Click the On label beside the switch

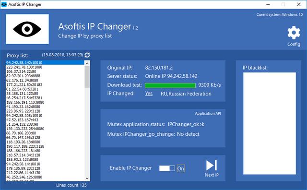[180, 168]
